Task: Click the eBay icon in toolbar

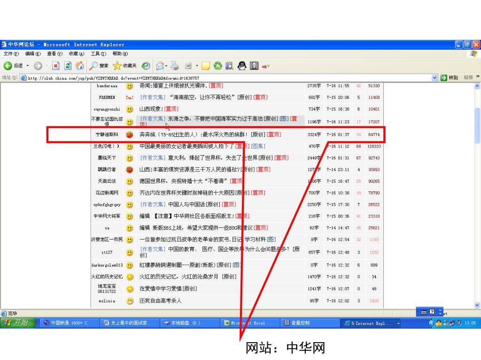Action: point(266,66)
